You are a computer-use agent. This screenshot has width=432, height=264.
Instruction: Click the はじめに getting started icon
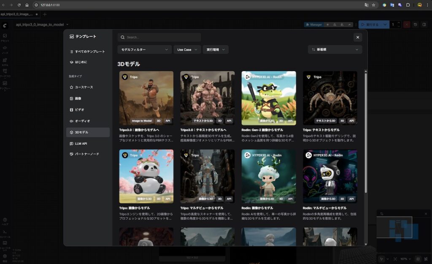(x=71, y=62)
